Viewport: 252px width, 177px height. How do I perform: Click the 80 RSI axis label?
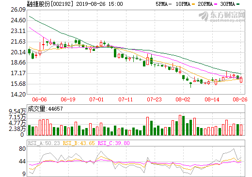[22, 149]
